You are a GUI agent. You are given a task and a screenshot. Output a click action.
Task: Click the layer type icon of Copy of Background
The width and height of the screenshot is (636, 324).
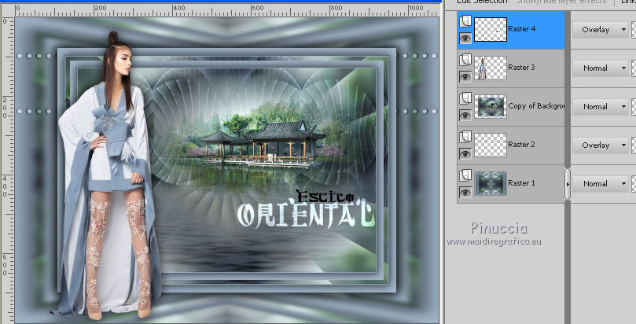coord(465,98)
